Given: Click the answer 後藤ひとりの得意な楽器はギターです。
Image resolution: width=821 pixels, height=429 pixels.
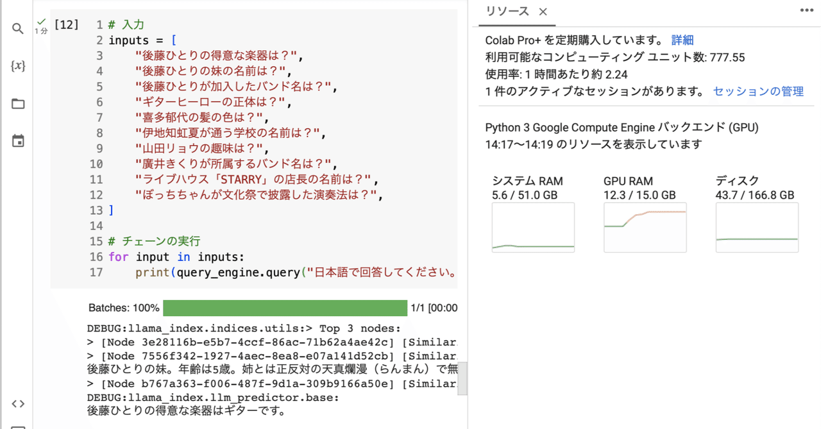Looking at the screenshot, I should pyautogui.click(x=187, y=411).
